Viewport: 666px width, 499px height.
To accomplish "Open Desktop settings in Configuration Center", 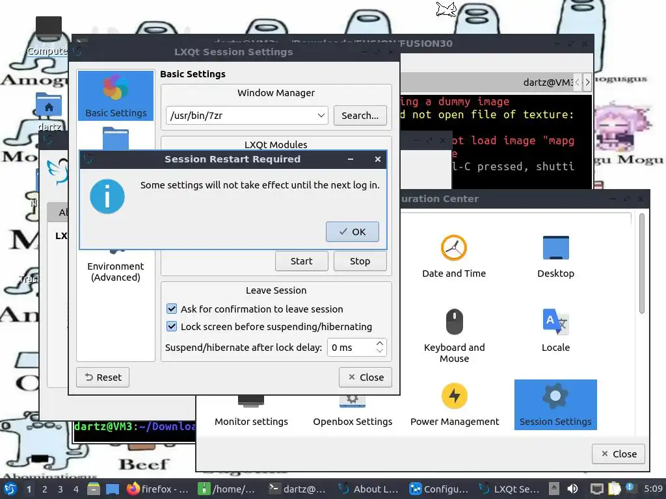I will (x=555, y=256).
